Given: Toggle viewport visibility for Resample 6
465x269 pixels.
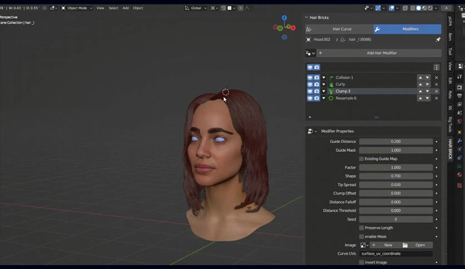Looking at the screenshot, I should point(310,98).
